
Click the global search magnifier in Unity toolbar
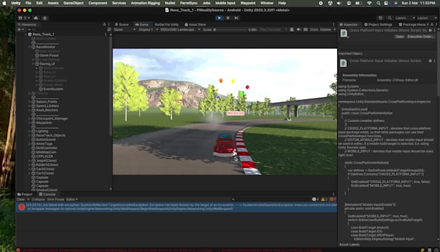click(390, 18)
